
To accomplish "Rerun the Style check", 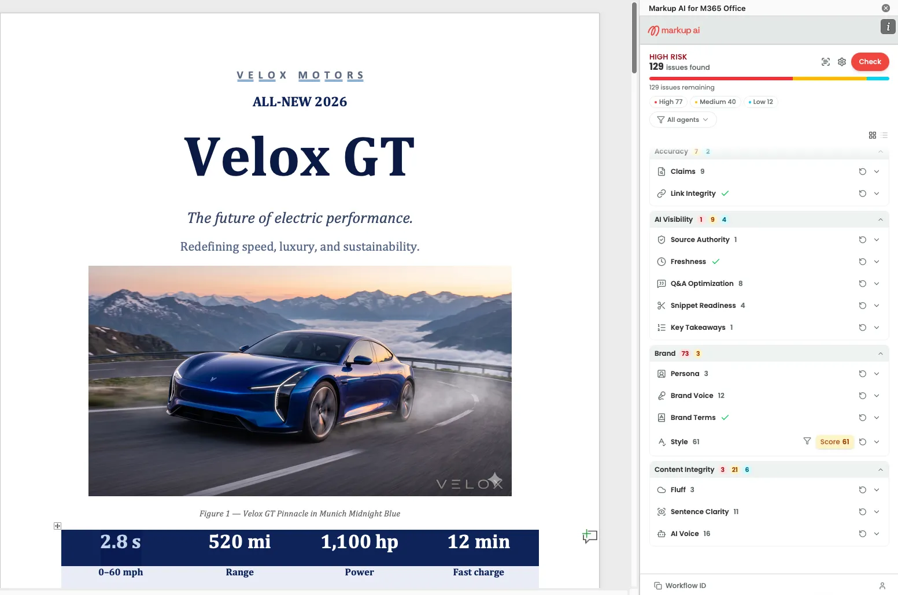I will pyautogui.click(x=862, y=442).
